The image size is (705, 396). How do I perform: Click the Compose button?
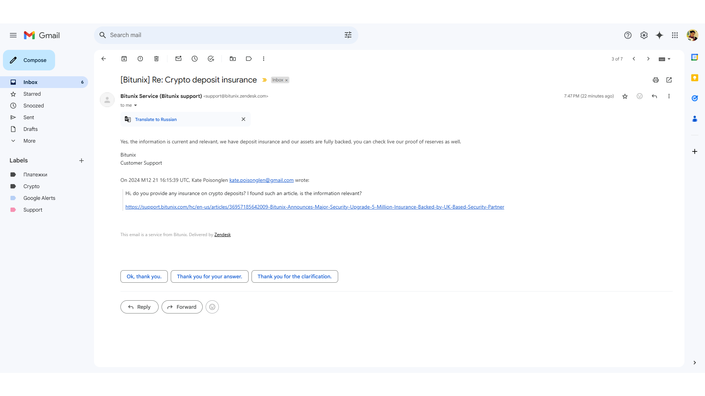(29, 60)
